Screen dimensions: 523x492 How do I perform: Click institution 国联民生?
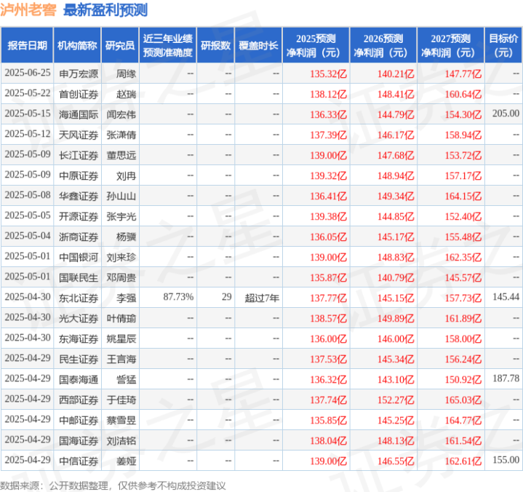79,277
